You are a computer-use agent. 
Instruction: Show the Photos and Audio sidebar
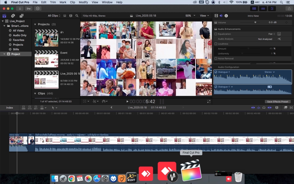(13, 16)
